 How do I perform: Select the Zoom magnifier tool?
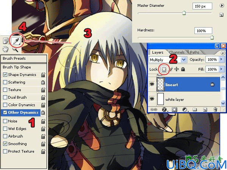(15, 49)
